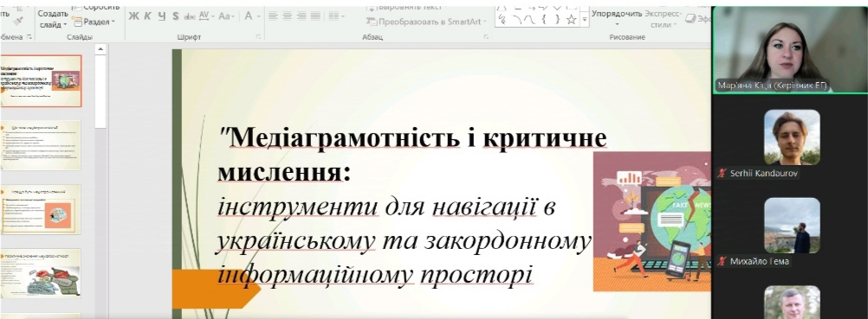The height and width of the screenshot is (319, 868).
Task: Open clipboard group dialog launcher
Action: [29, 37]
